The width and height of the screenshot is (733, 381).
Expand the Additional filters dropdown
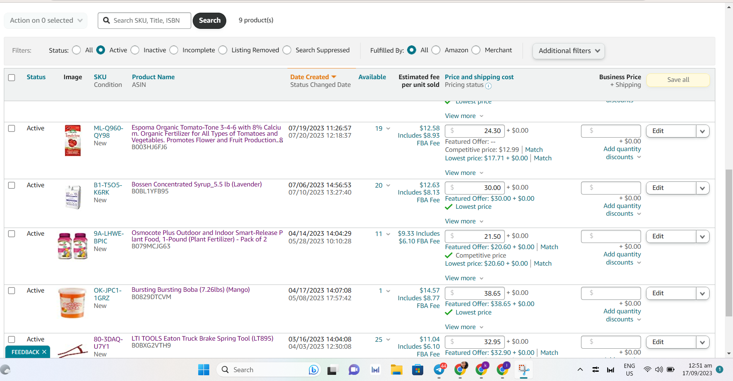tap(569, 51)
